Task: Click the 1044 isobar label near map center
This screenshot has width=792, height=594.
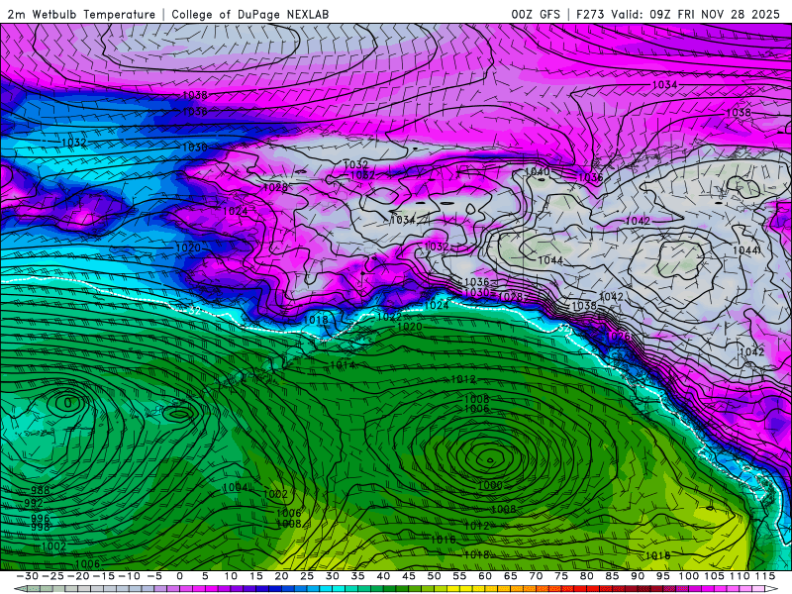Action: pyautogui.click(x=550, y=260)
